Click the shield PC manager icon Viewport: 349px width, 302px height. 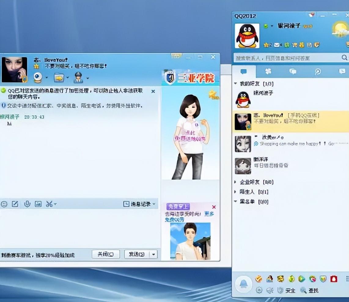pyautogui.click(x=323, y=279)
